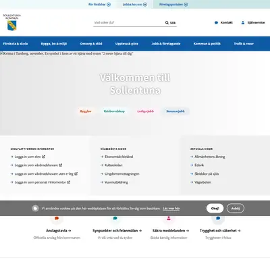Open the Allmänhetens åkning link

click(x=210, y=157)
